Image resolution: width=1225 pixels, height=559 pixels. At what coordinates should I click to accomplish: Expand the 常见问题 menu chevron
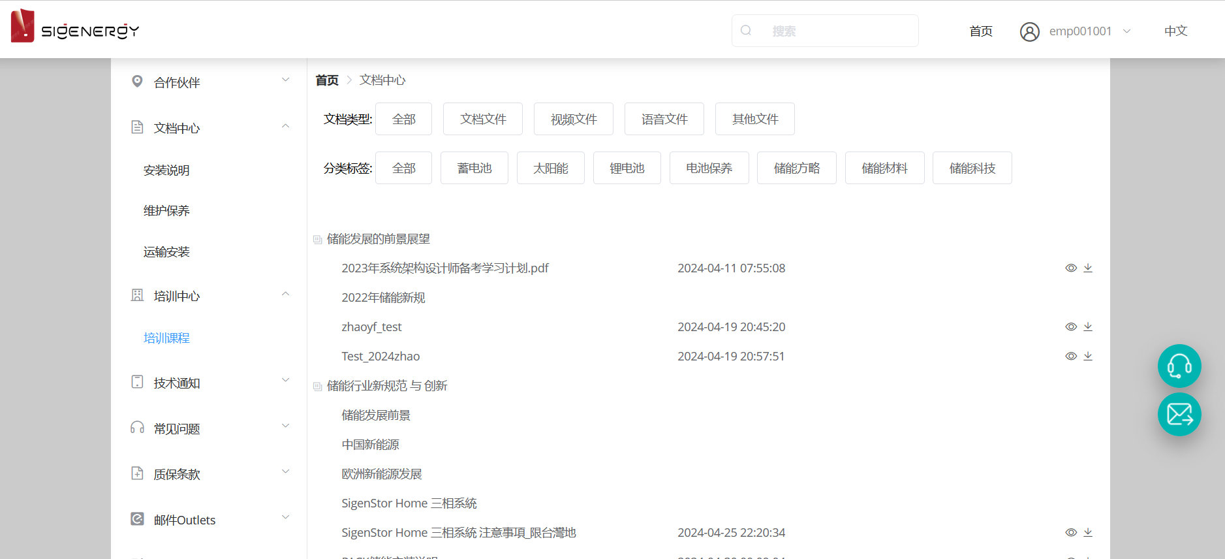(x=285, y=426)
